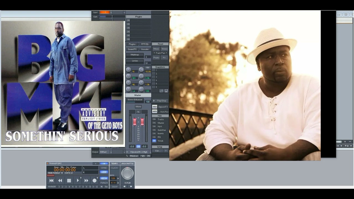
Task: Enable the Auto Rec checkbox
Action: tap(159, 112)
